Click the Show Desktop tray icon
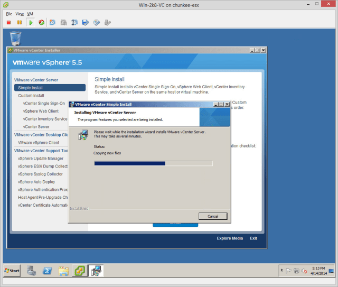The height and width of the screenshot is (287, 338). pos(331,271)
